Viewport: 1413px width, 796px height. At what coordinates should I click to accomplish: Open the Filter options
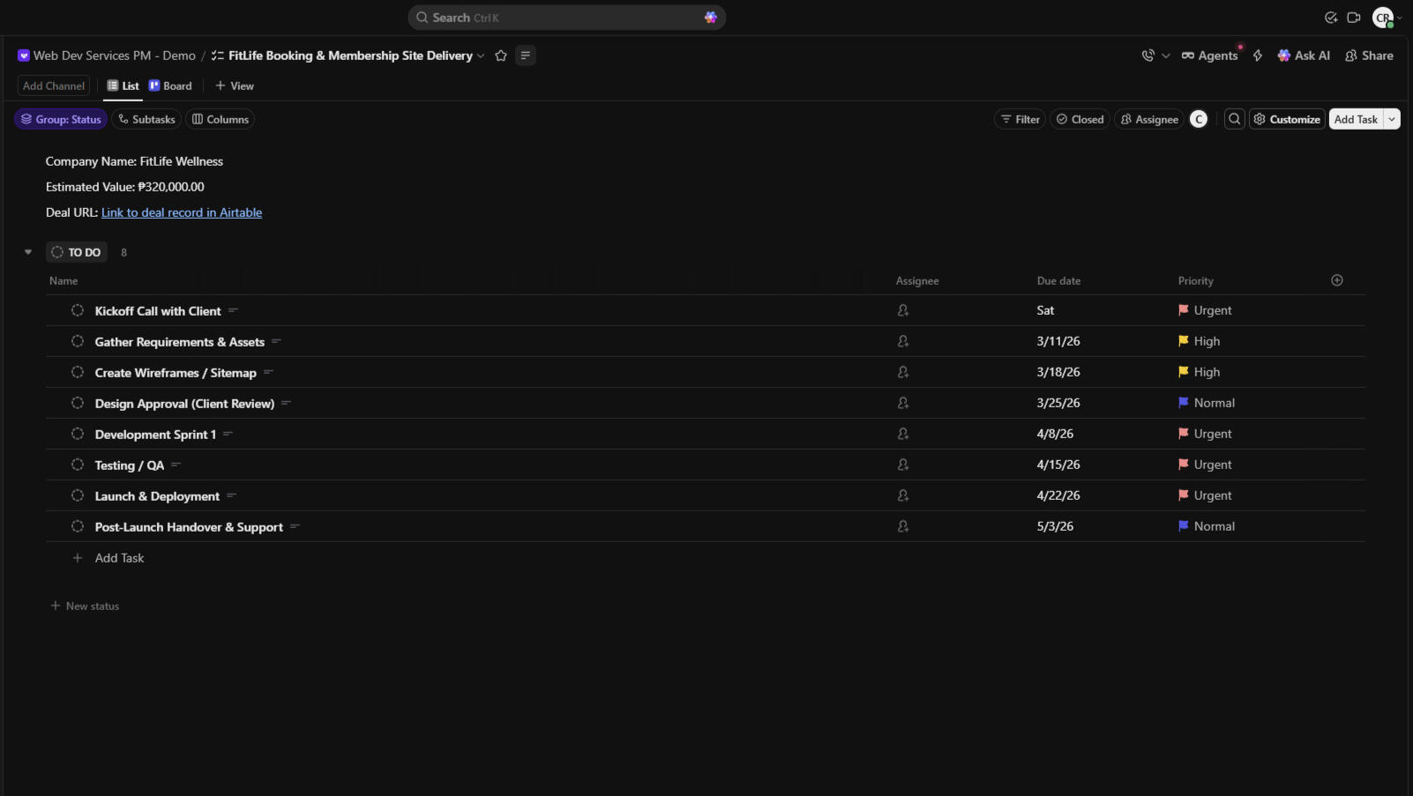(1020, 119)
